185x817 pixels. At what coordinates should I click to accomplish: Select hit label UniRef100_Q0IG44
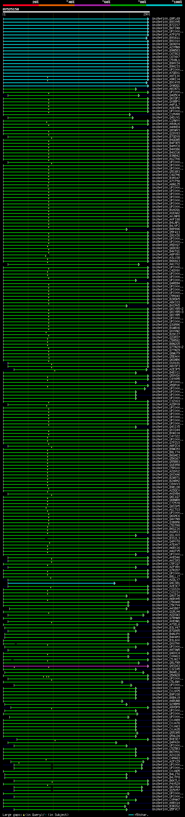[166, 430]
